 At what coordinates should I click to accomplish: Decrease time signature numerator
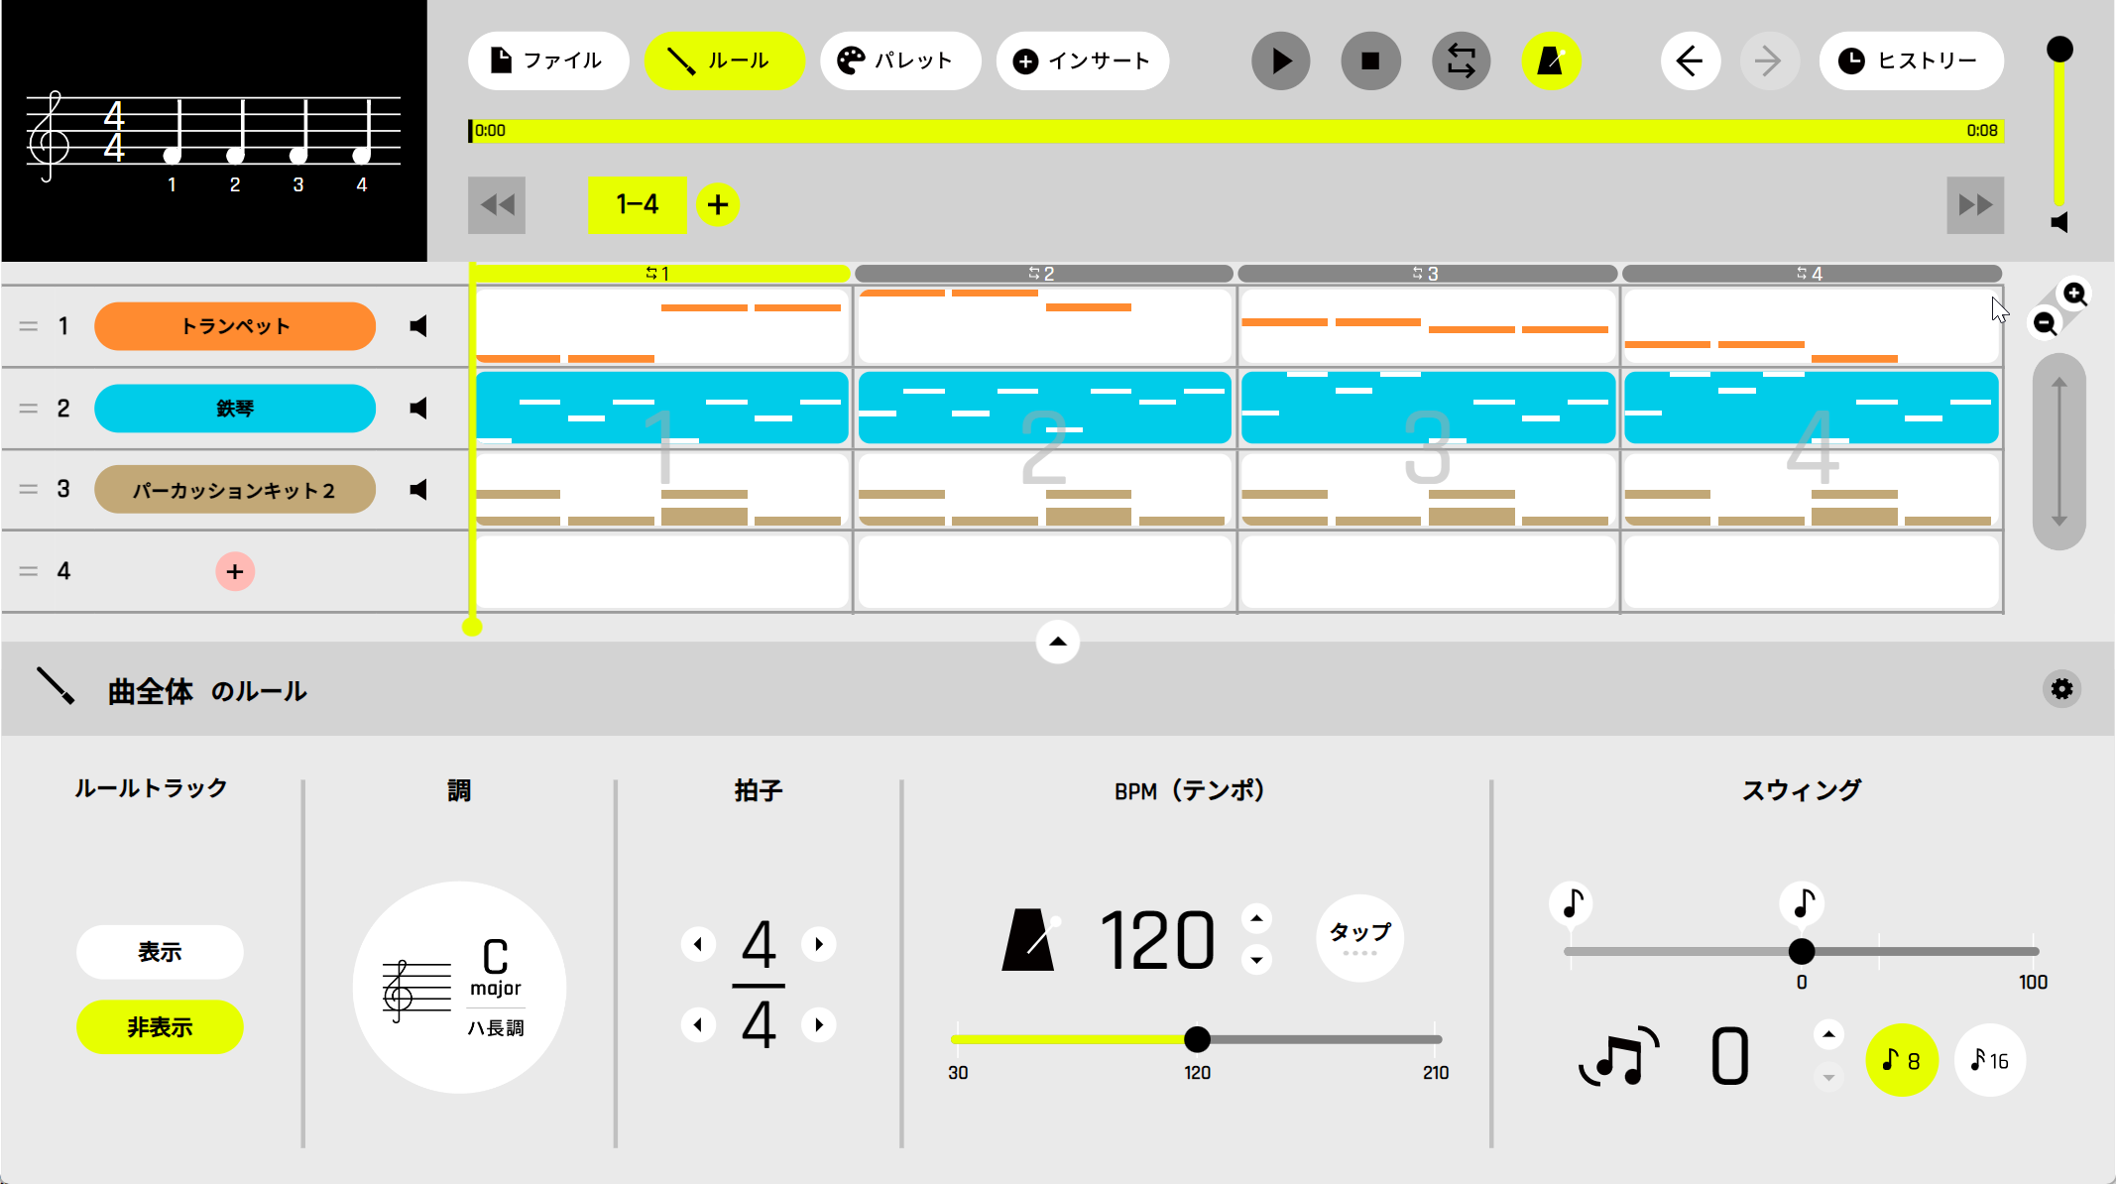698,944
